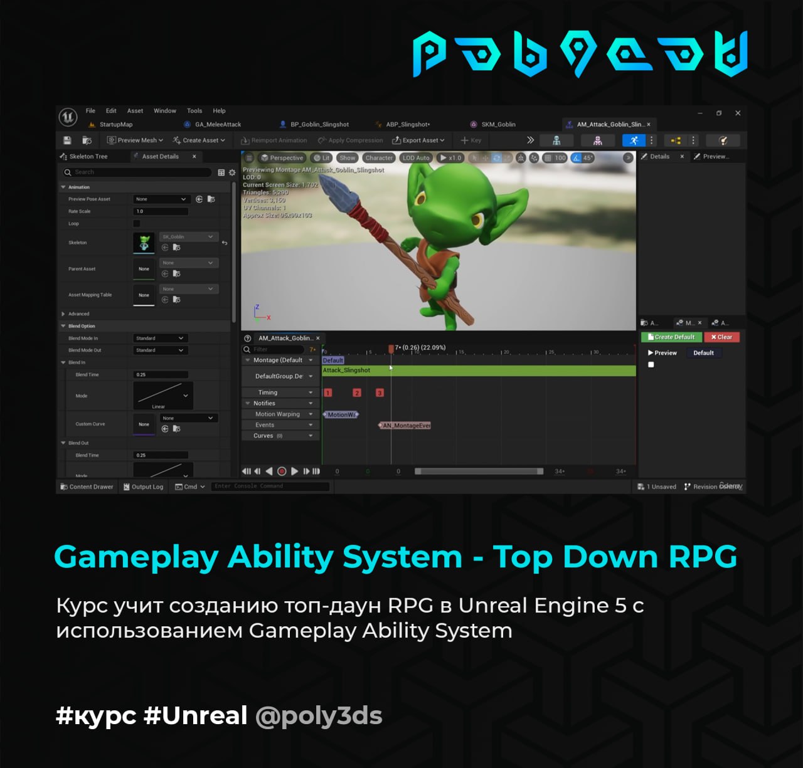Click the Rate Scale 1.0 field
This screenshot has height=768, width=803.
click(161, 211)
